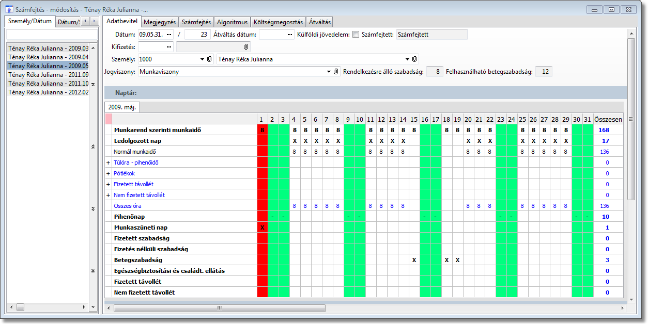Move up with the double up-arrow button
Screen dimensions: 648x325
94,147
